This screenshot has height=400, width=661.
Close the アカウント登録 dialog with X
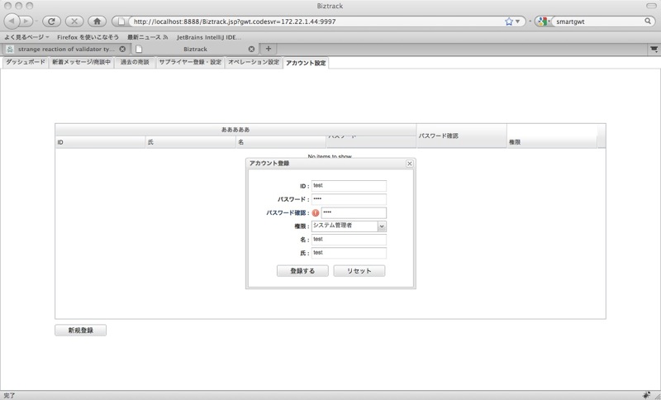409,164
